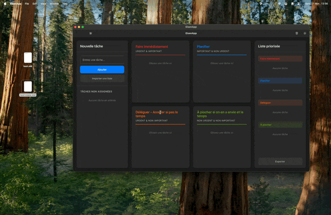The width and height of the screenshot is (331, 215).
Task: Select the green À piocher list header
Action: [x=280, y=125]
